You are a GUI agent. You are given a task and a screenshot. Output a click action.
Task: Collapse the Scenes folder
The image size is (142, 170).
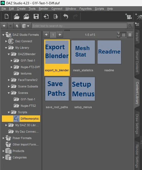[9, 93]
